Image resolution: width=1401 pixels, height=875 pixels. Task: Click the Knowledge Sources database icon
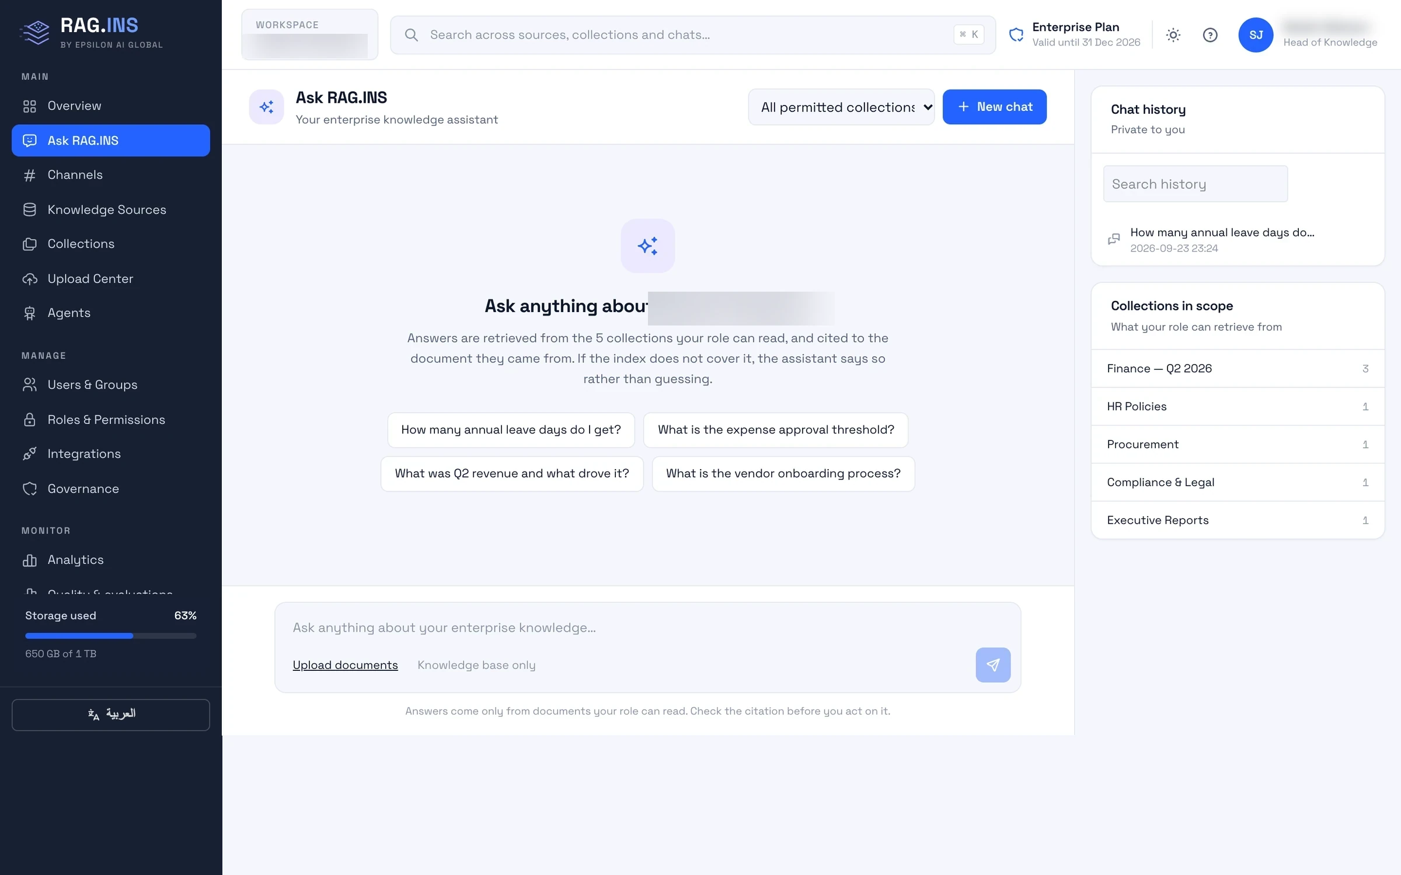click(x=30, y=209)
